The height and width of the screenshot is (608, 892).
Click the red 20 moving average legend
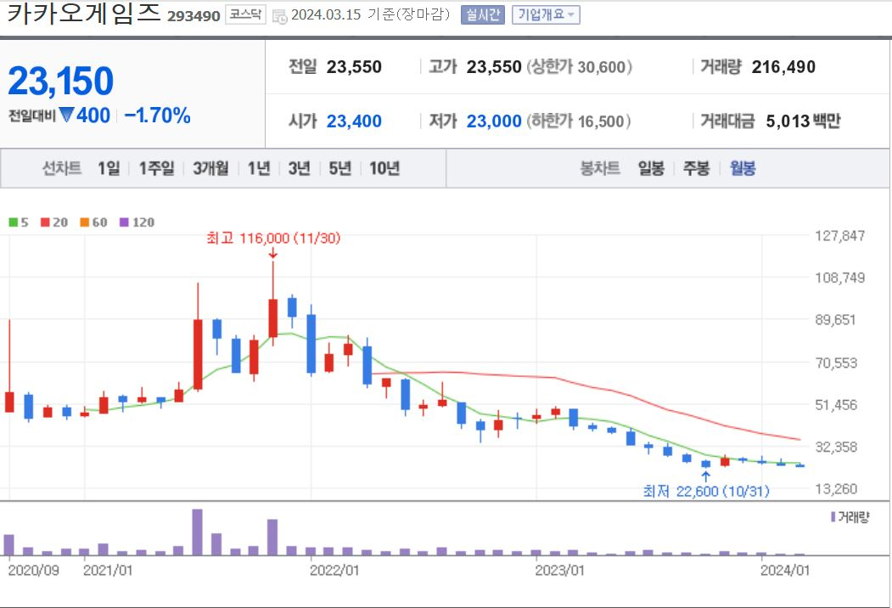54,222
